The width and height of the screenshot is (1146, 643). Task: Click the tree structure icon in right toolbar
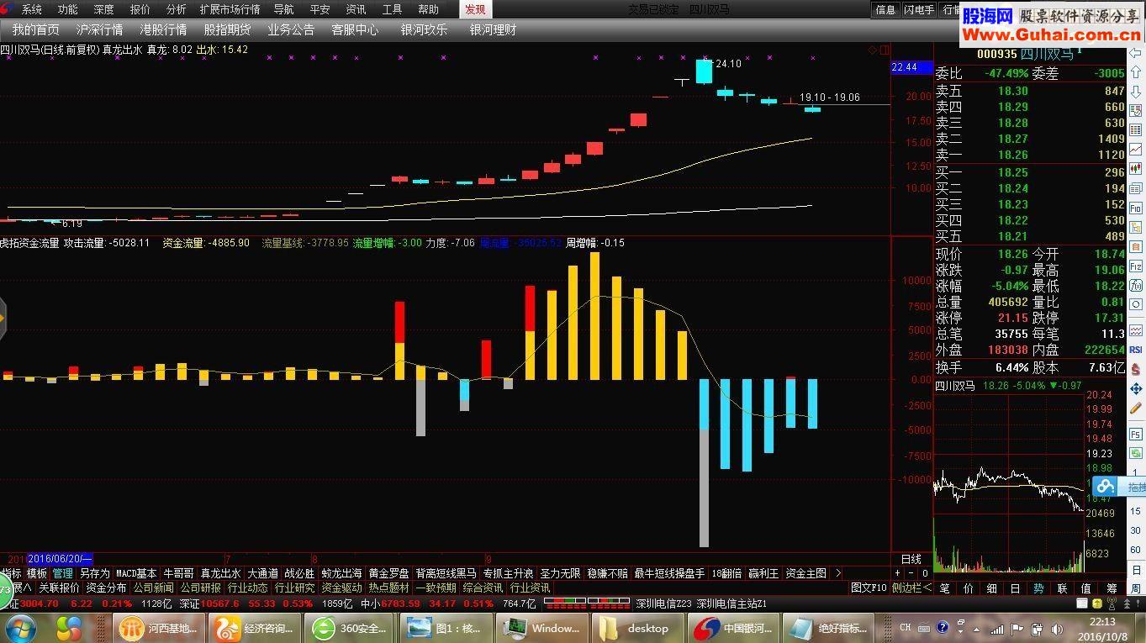pos(1135,227)
